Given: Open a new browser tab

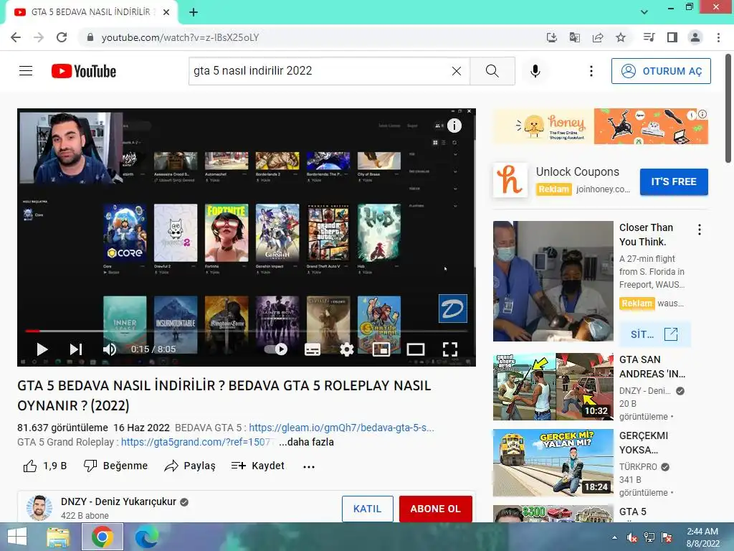Looking at the screenshot, I should tap(194, 12).
